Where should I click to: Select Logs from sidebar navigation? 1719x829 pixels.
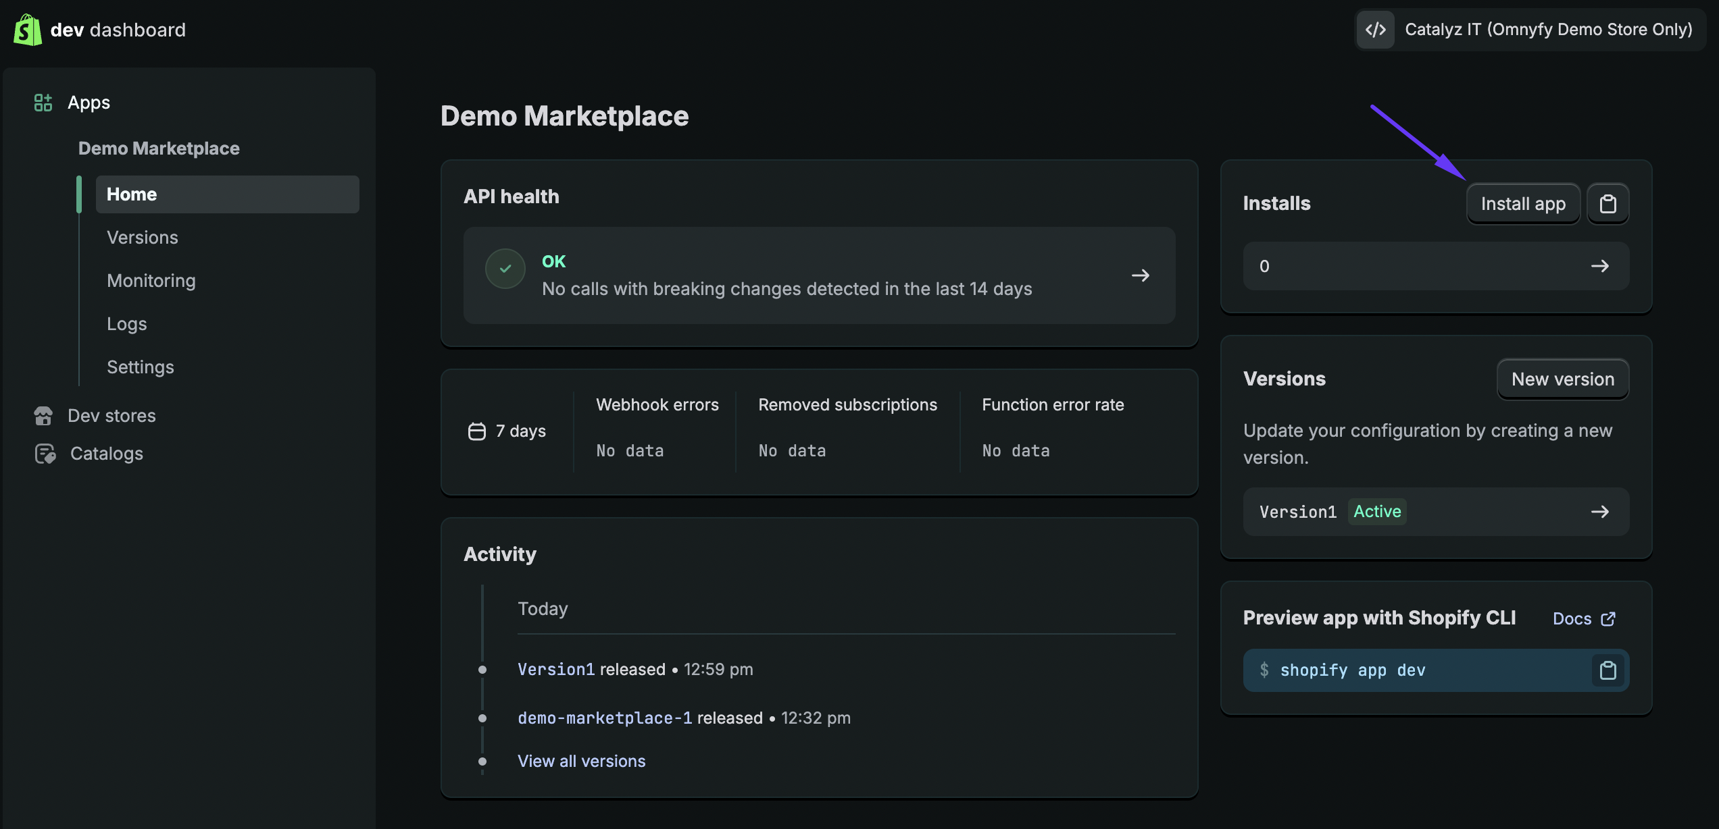127,324
